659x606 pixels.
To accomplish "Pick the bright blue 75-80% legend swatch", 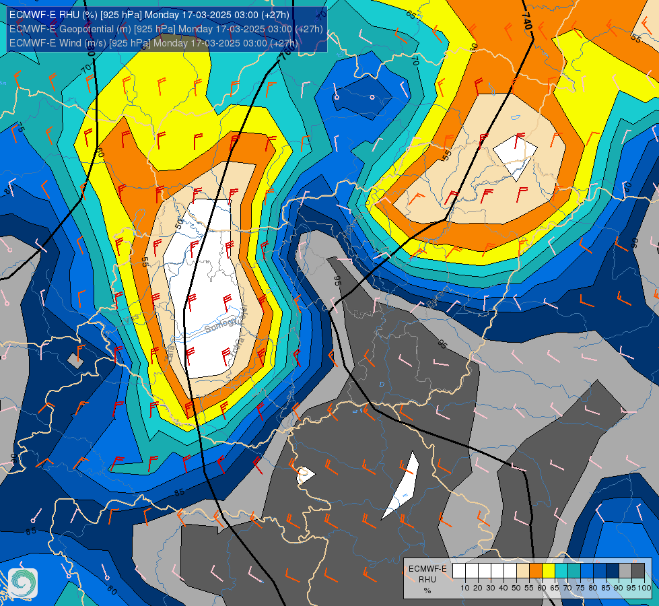I will pos(587,571).
